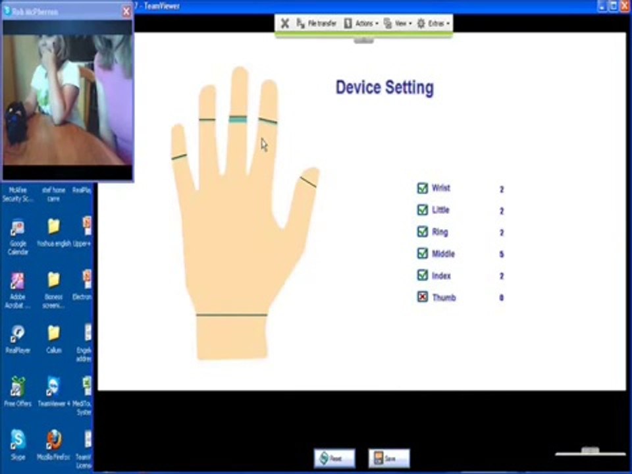Click the Device Setting heading
The width and height of the screenshot is (632, 474).
pos(385,88)
